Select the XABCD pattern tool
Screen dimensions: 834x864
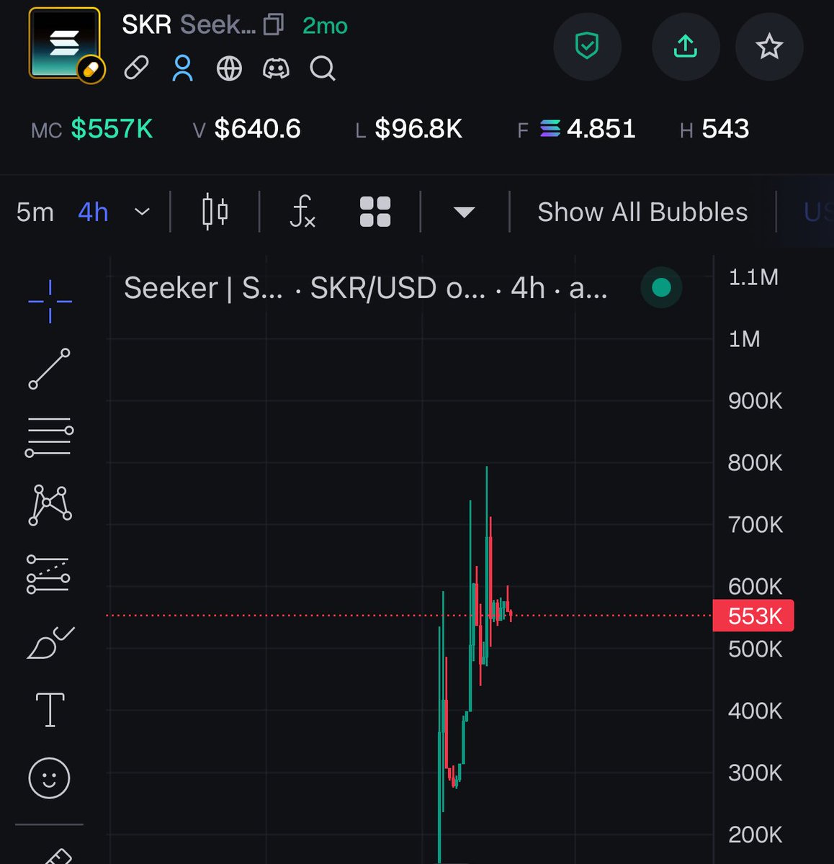(x=50, y=505)
